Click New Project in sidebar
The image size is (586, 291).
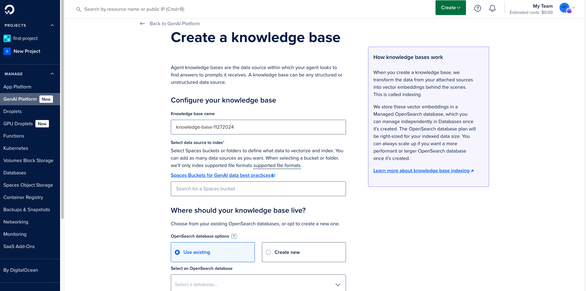point(27,51)
